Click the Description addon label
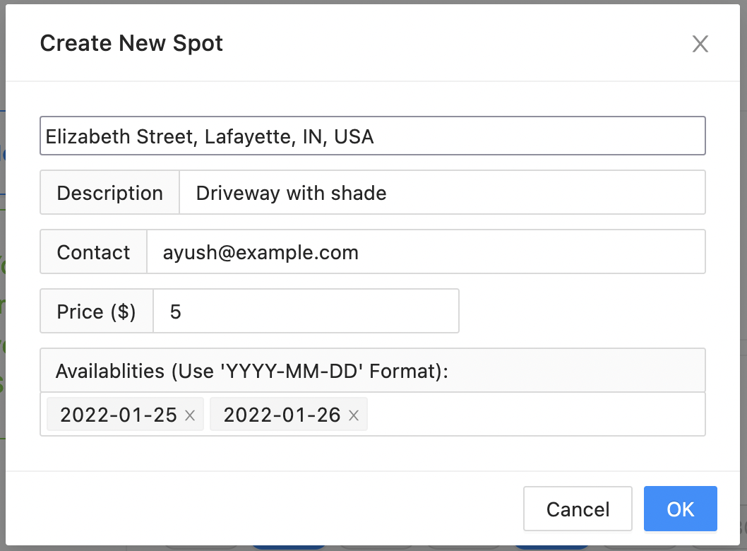 tap(110, 193)
